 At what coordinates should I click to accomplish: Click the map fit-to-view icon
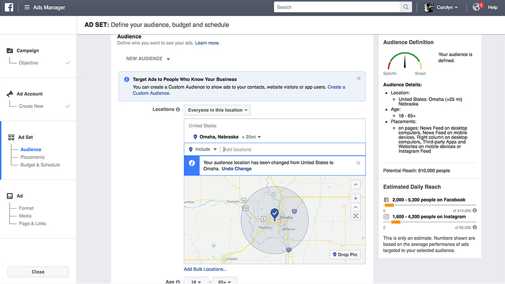(x=356, y=216)
